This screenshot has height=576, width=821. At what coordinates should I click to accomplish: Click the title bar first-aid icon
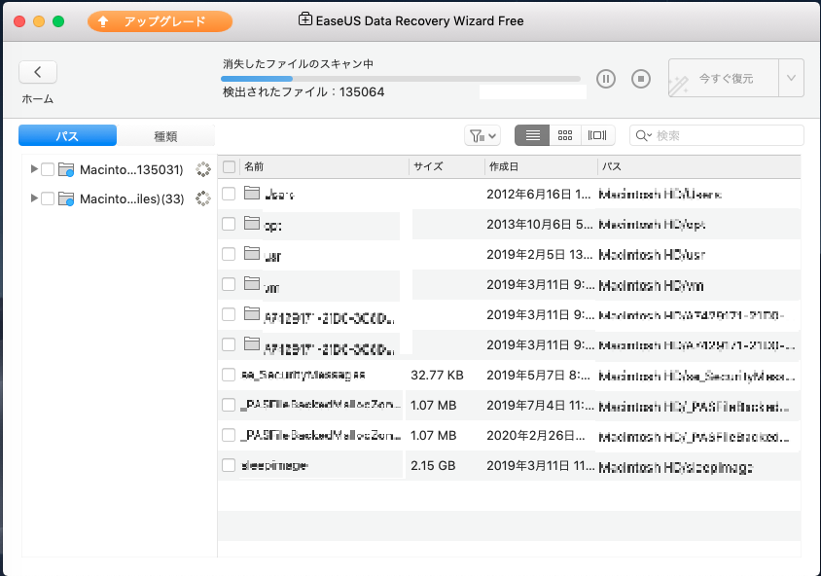click(x=305, y=19)
